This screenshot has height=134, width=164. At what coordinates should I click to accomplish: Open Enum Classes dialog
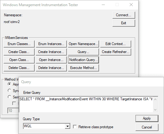coord(19,44)
